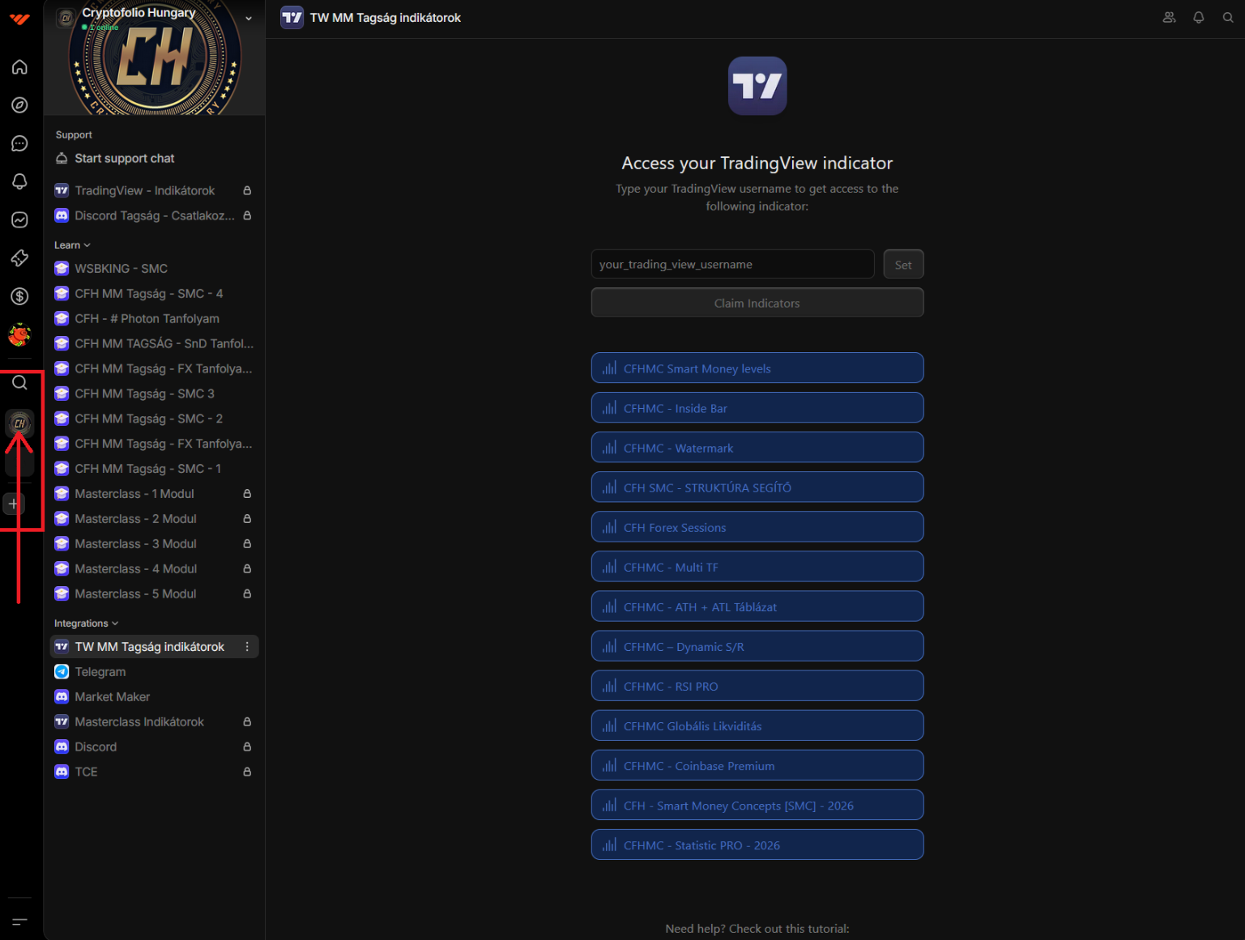Screen dimensions: 1245x940
Task: Open the dollar sign earnings icon
Action: click(19, 296)
